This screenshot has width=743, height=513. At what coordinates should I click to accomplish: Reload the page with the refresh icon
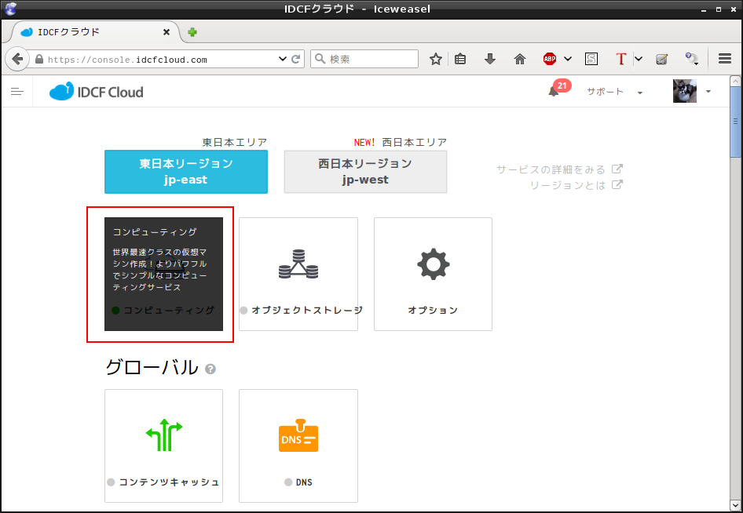click(296, 59)
